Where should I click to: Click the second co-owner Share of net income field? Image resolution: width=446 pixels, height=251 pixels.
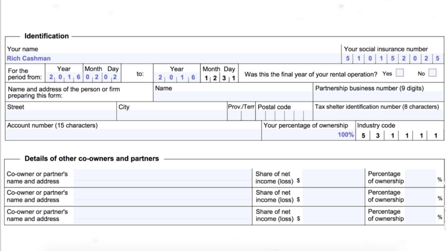333,197
